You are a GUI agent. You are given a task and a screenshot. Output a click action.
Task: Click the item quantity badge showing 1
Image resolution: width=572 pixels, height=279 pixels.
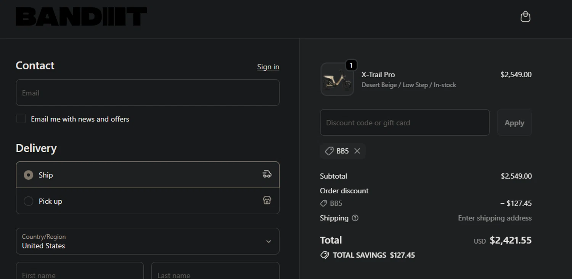[x=351, y=65]
